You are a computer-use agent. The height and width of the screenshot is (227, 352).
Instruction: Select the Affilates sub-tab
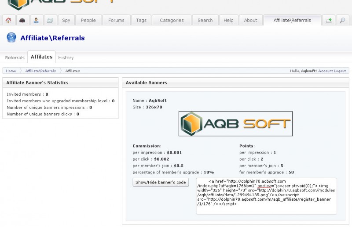pyautogui.click(x=41, y=57)
